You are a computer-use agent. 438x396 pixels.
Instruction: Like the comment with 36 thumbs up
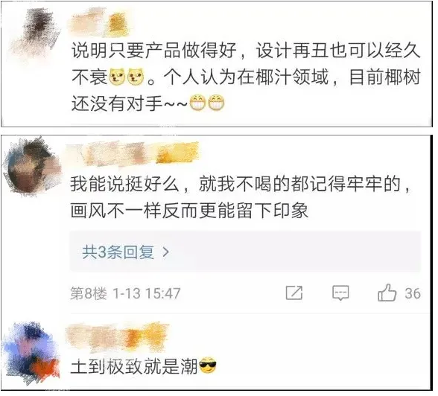click(x=387, y=293)
